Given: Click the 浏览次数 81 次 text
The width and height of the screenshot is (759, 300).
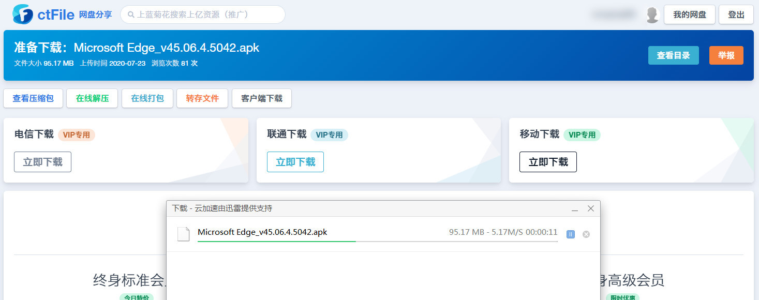Looking at the screenshot, I should [174, 64].
